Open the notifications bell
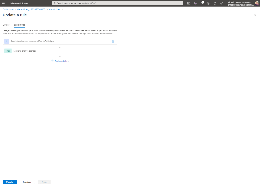 point(202,3)
